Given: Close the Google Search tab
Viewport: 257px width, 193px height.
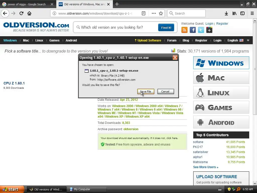Looking at the screenshot, I should tap(52, 4).
